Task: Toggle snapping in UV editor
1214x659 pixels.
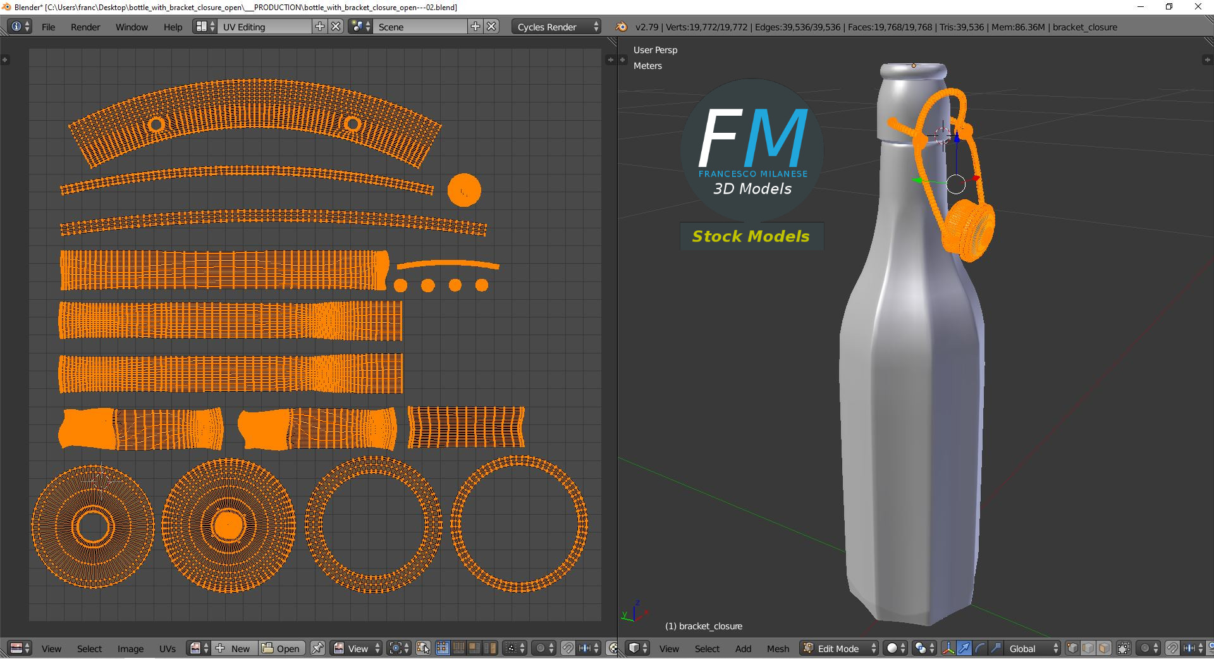Action: tap(568, 648)
